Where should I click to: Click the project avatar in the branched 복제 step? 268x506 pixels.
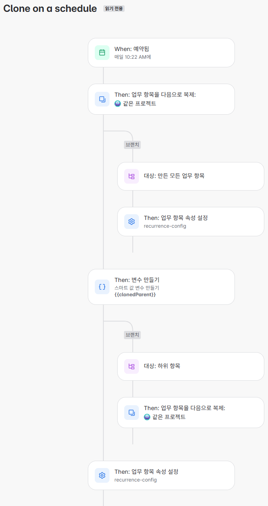[x=147, y=417]
